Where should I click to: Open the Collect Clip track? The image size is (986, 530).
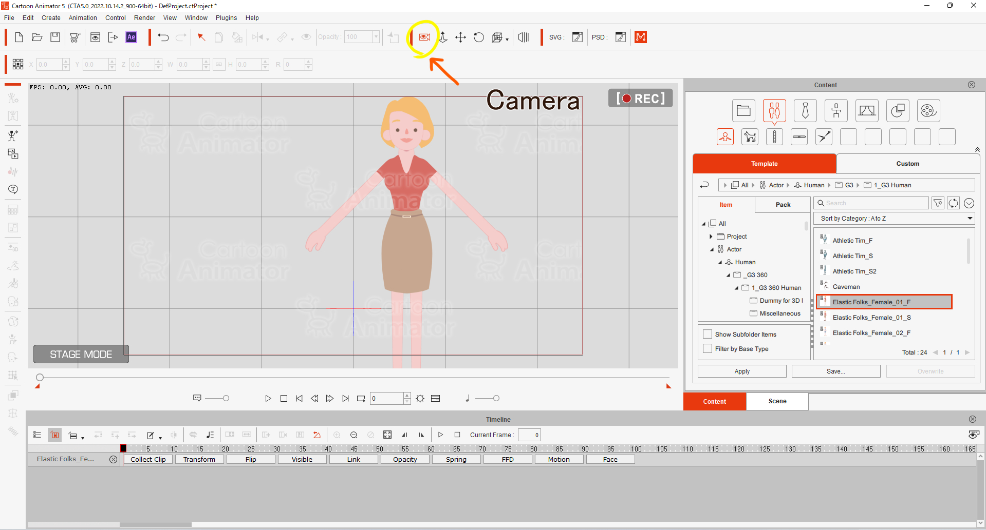click(148, 459)
